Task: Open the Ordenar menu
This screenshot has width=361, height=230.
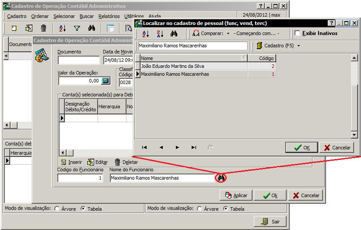Action: click(x=40, y=16)
